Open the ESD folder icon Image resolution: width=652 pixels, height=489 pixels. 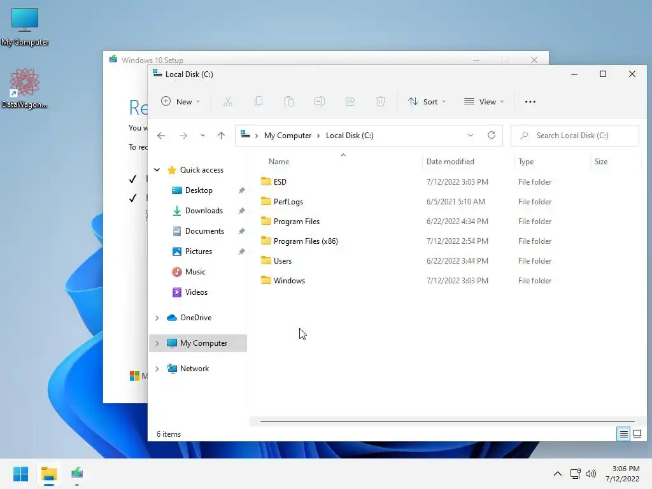(x=266, y=181)
